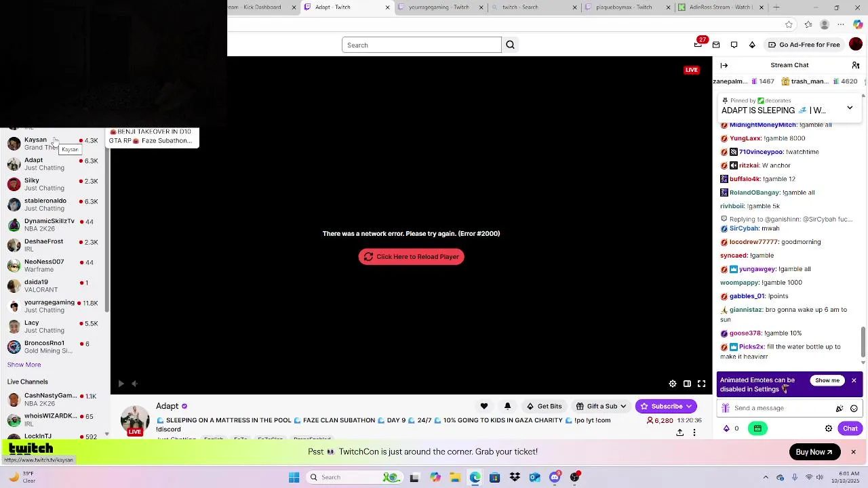This screenshot has height=488, width=868.
Task: Toggle notifications bell for Adapt
Action: [507, 406]
